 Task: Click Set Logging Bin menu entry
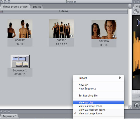tap(99, 96)
